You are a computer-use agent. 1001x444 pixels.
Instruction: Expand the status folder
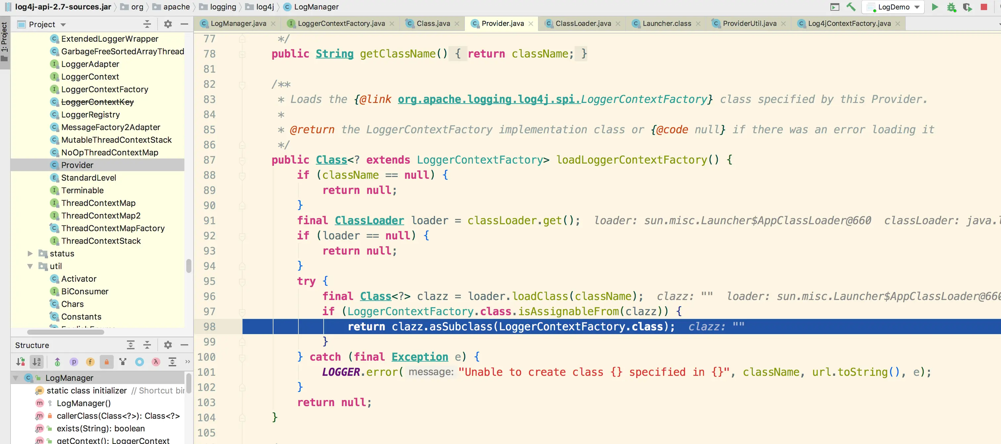[x=30, y=254]
